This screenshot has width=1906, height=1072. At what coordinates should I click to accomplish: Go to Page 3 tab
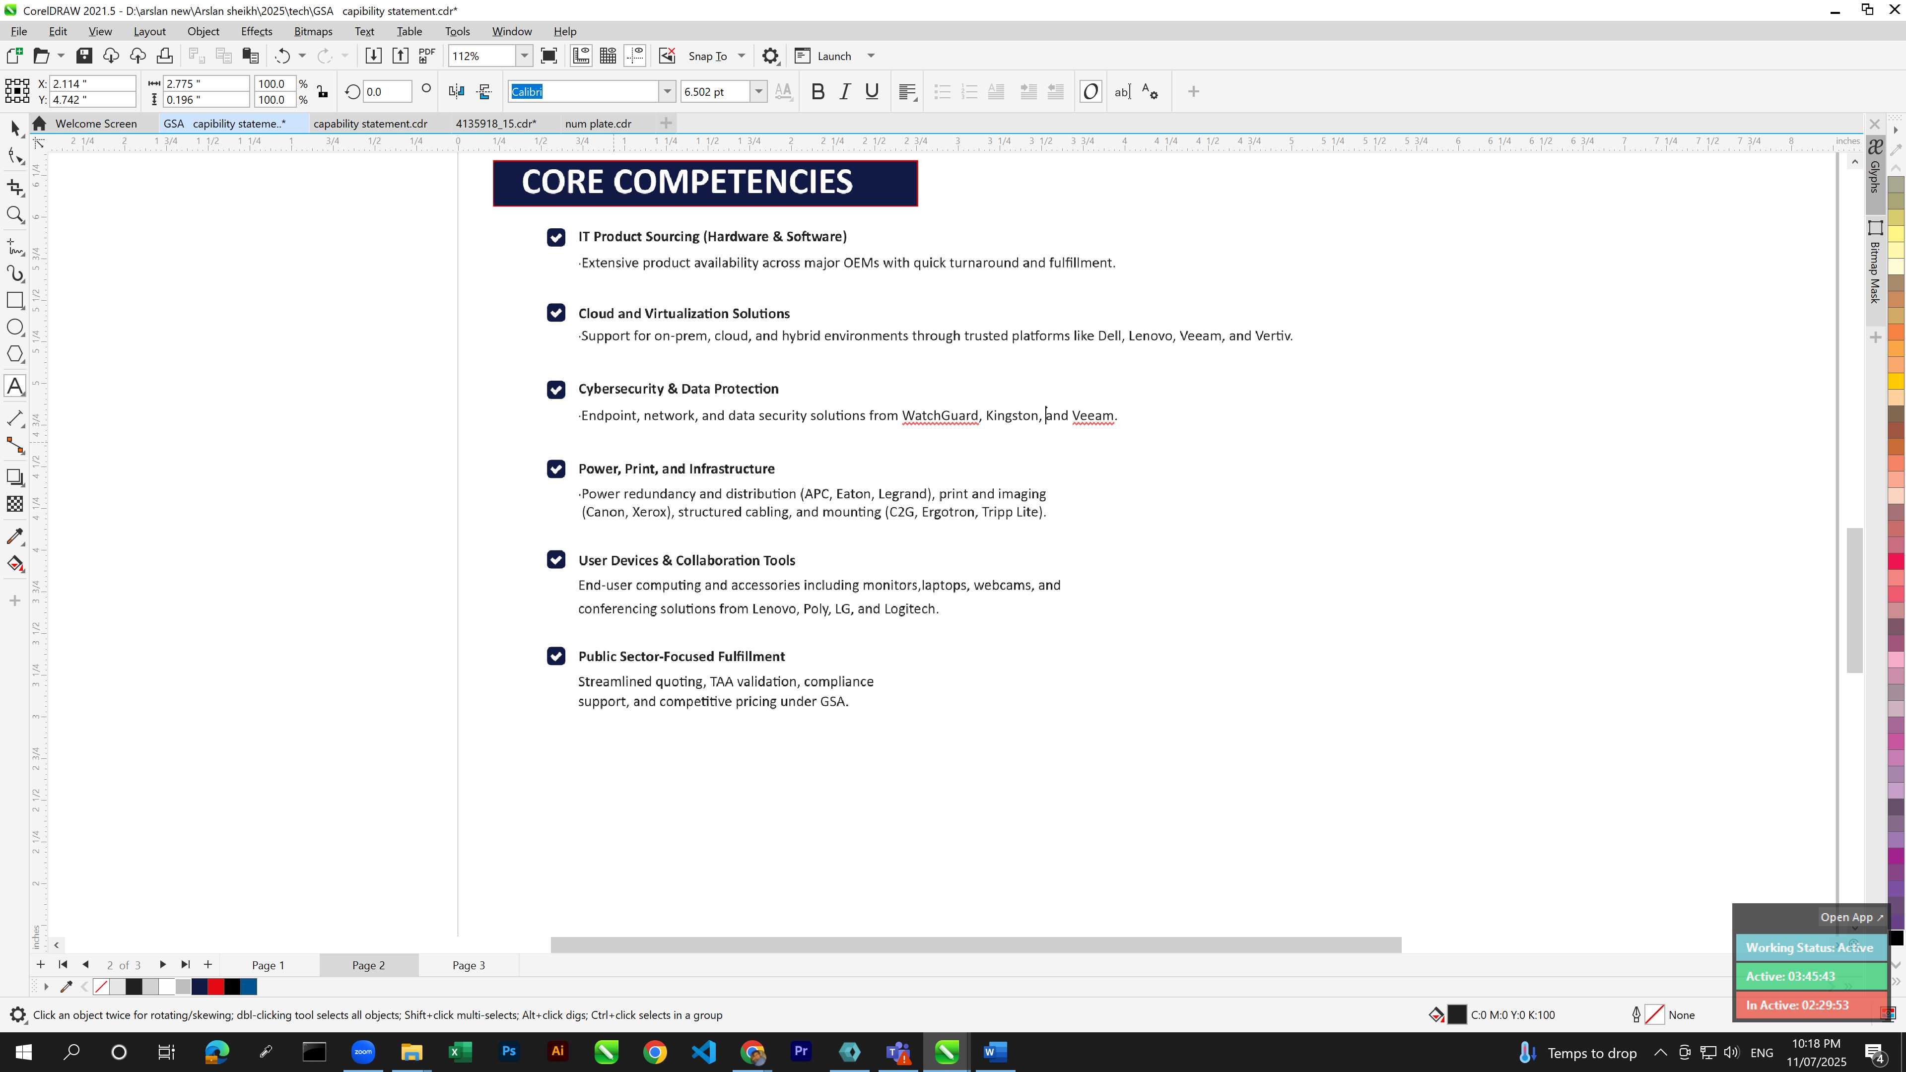click(x=469, y=965)
